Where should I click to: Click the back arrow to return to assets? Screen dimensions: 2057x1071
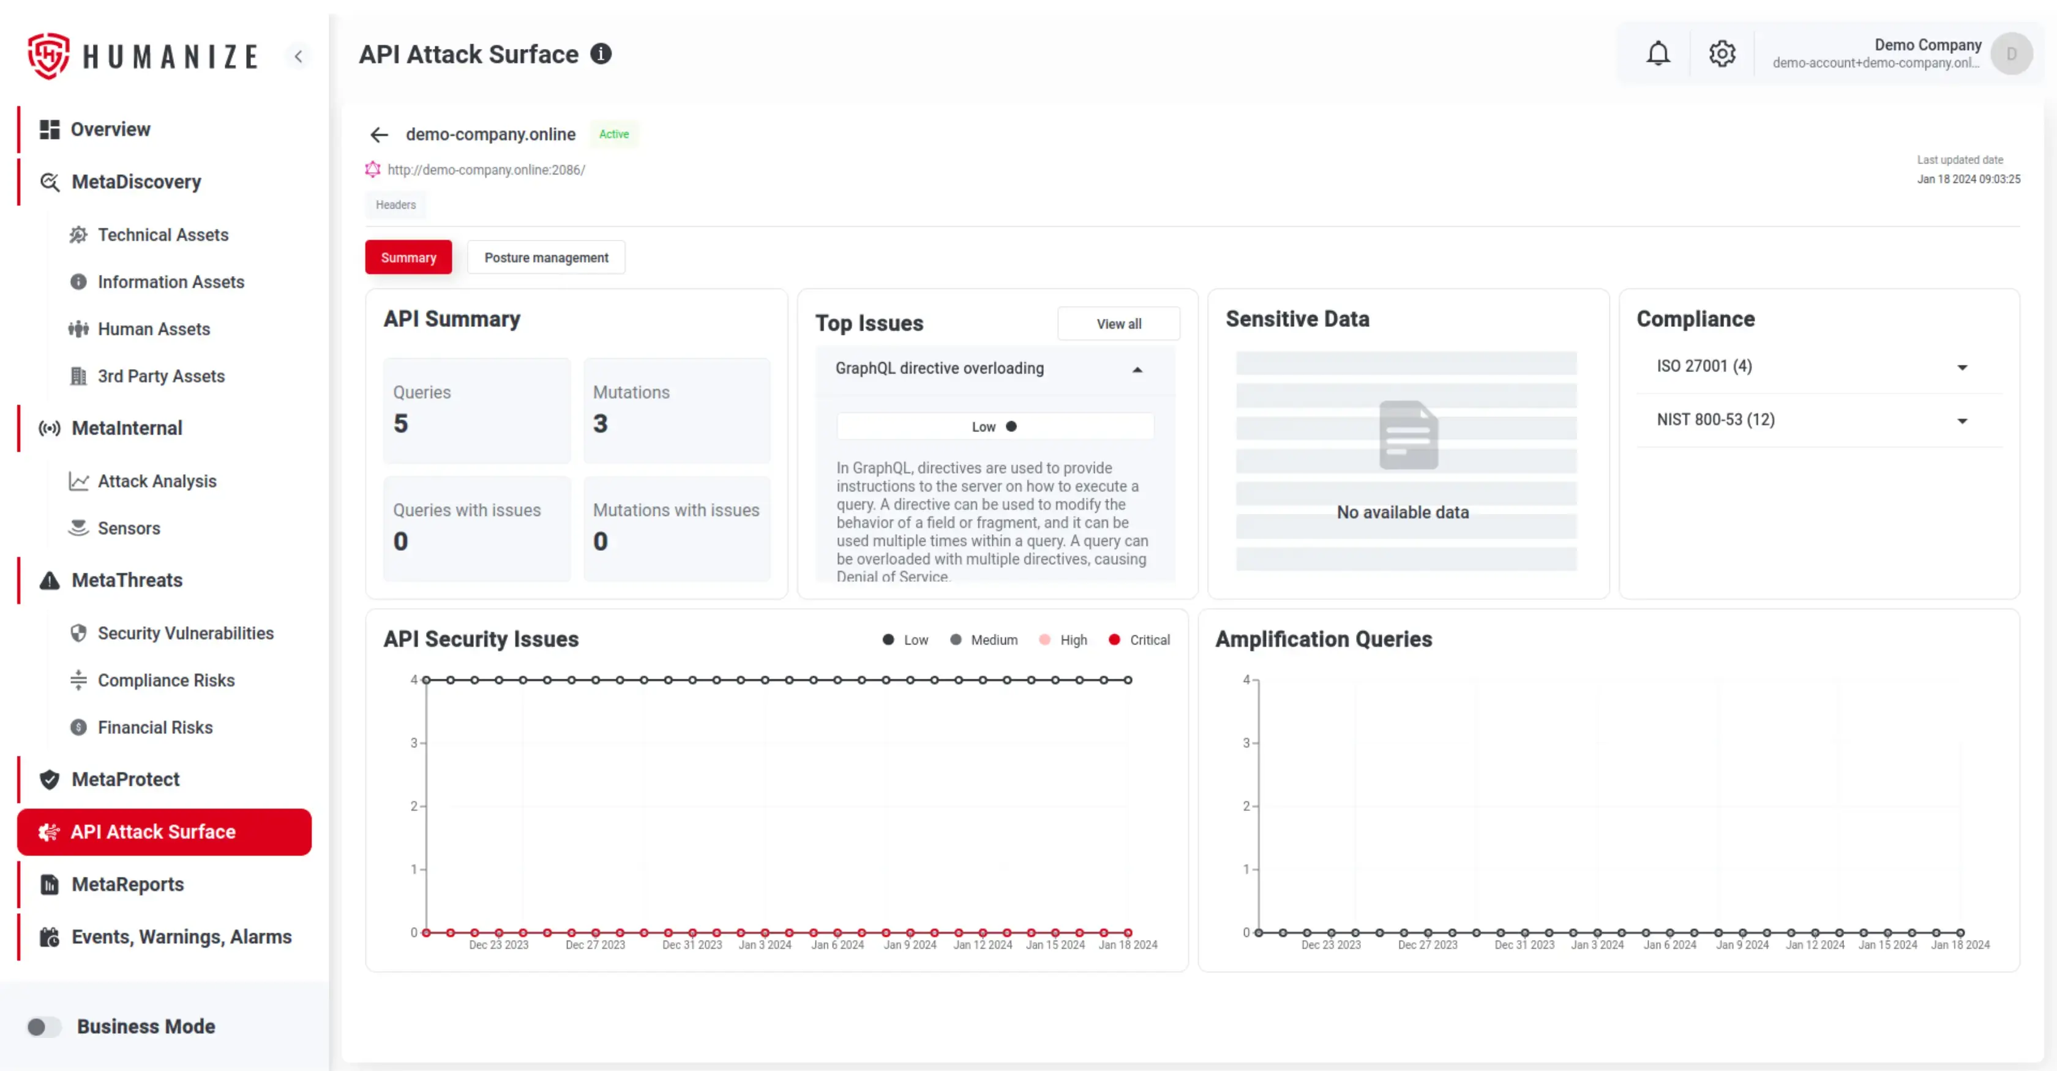tap(378, 133)
